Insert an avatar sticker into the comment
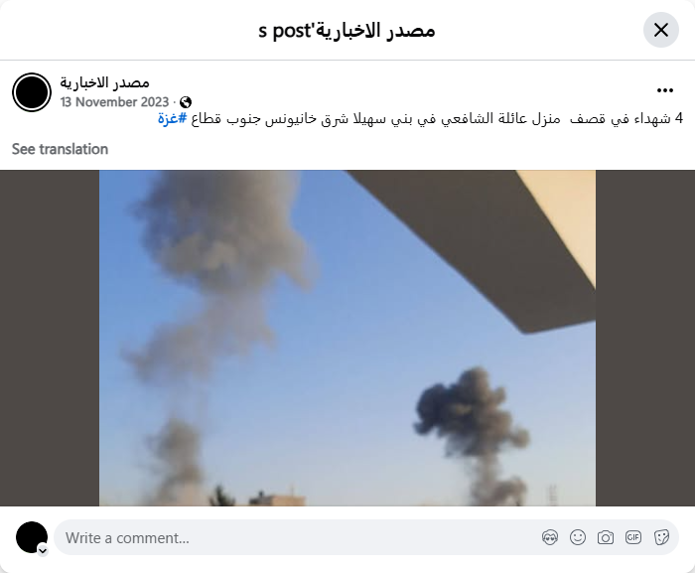The height and width of the screenshot is (573, 695). coord(550,537)
